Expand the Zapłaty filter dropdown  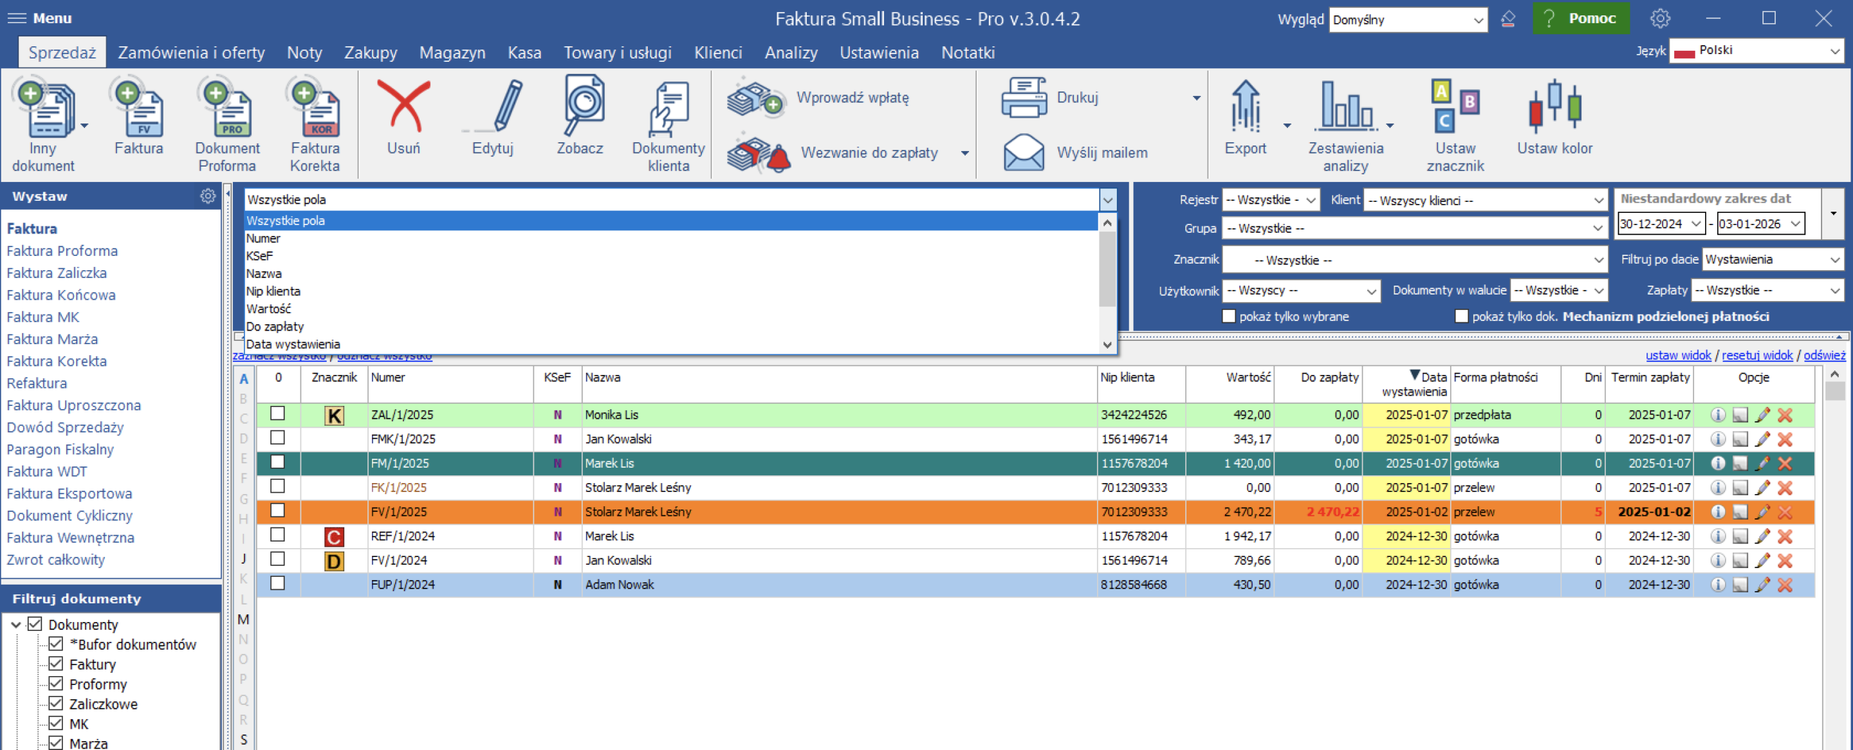(x=1834, y=291)
